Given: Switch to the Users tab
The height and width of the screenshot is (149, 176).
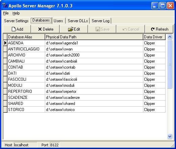Looking at the screenshot, I should coord(58,21).
